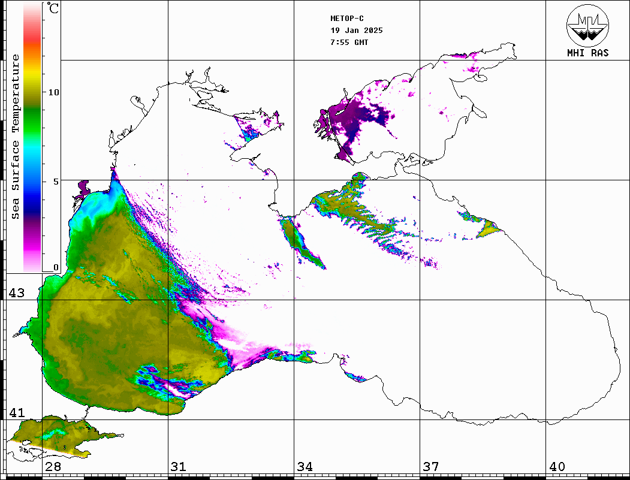This screenshot has width=630, height=480.
Task: Click longitude label "37"
Action: pyautogui.click(x=431, y=467)
